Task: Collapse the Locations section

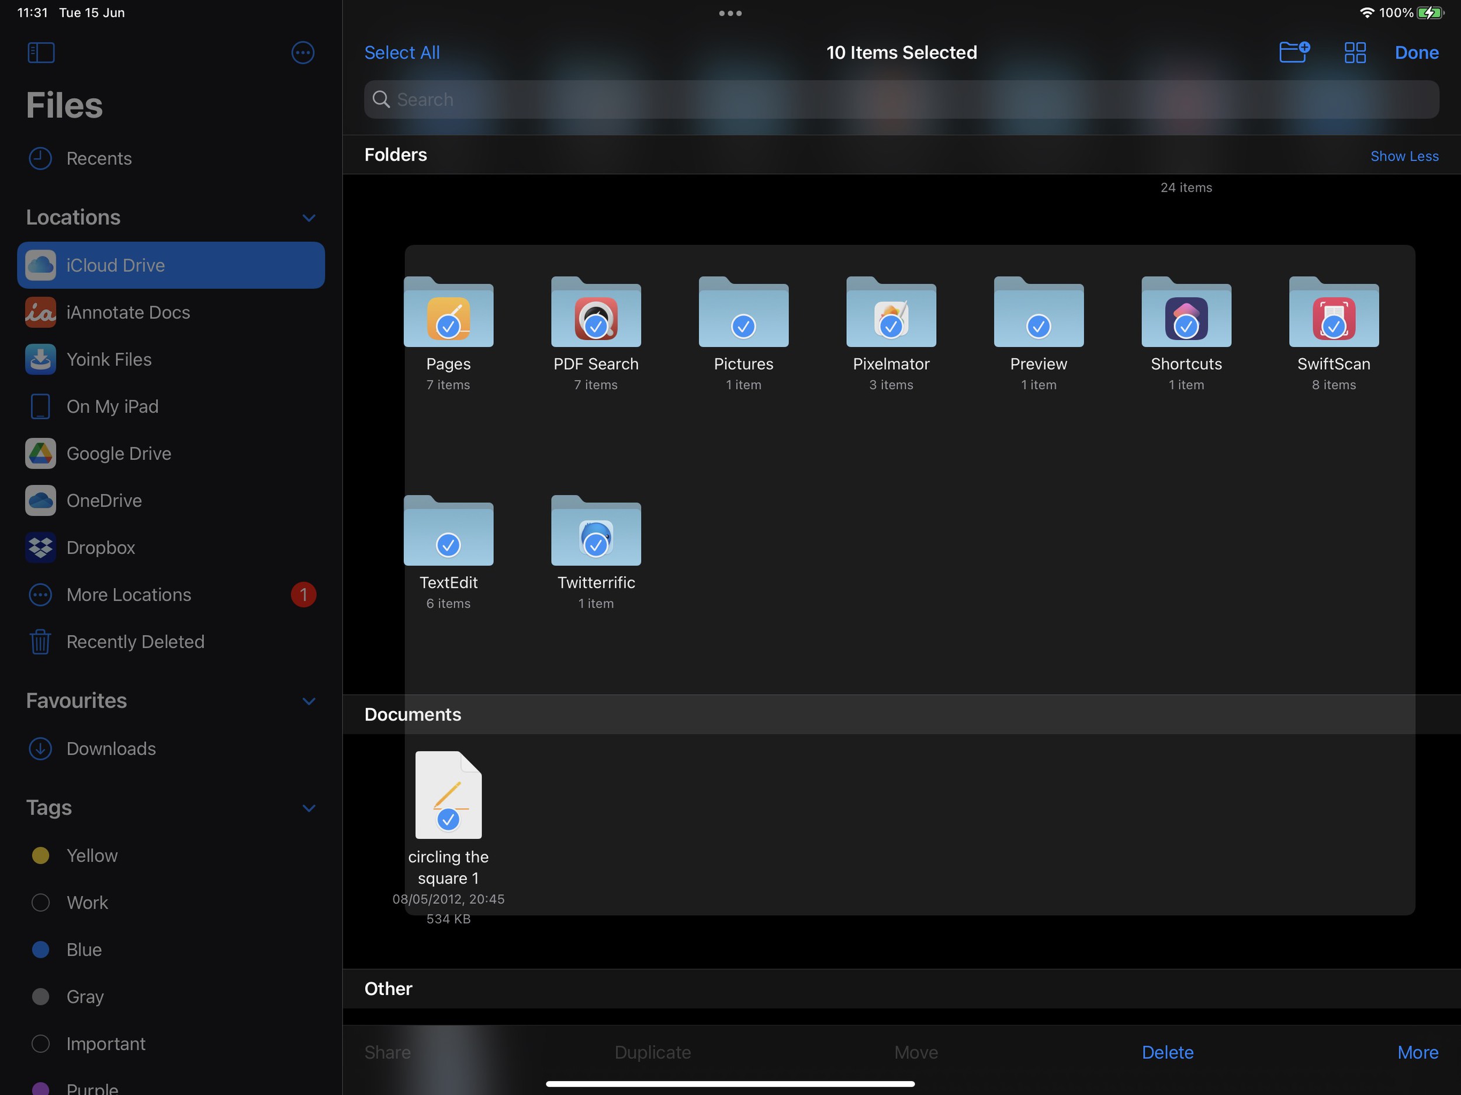Action: (309, 217)
